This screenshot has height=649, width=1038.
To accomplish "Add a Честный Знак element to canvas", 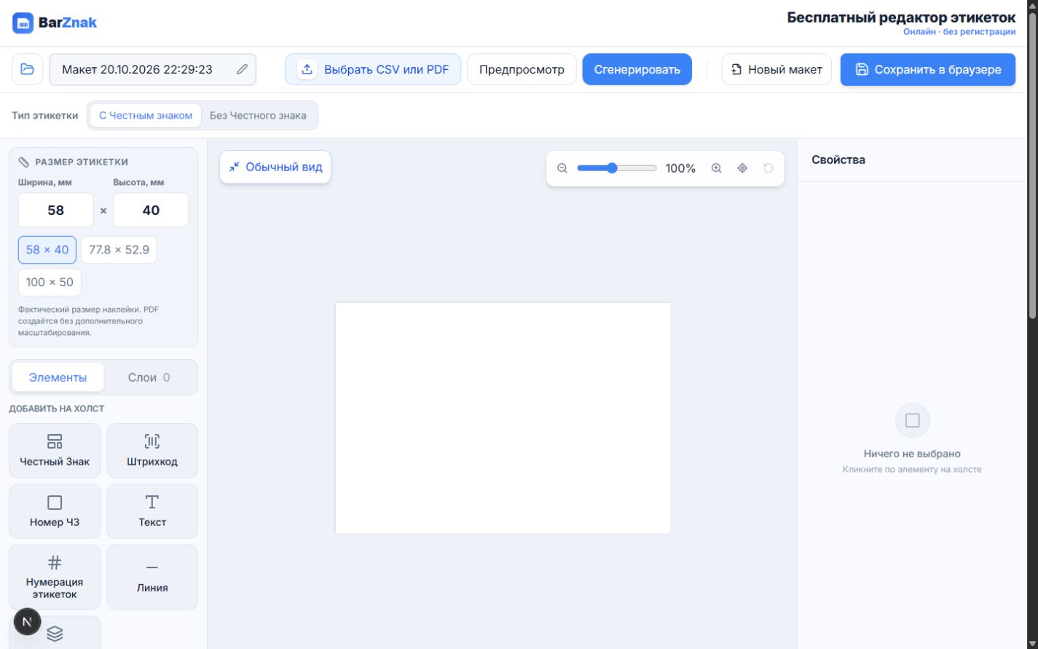I will tap(55, 450).
